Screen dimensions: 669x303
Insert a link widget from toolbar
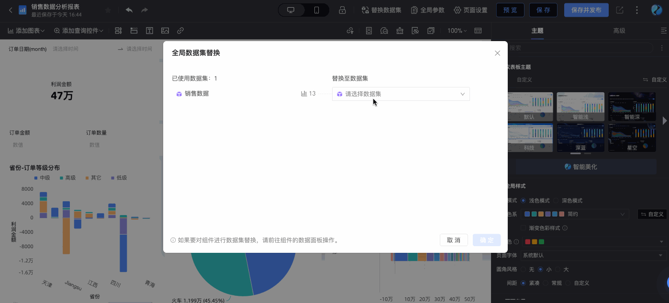180,31
